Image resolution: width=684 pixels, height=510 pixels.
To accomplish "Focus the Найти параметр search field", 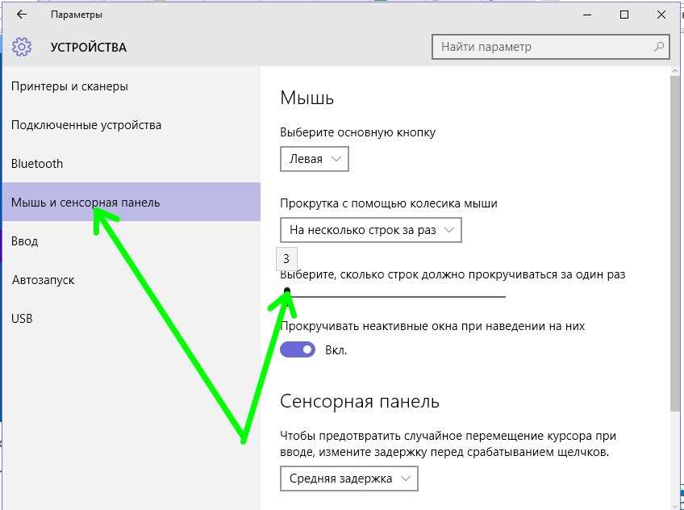I will (x=551, y=47).
